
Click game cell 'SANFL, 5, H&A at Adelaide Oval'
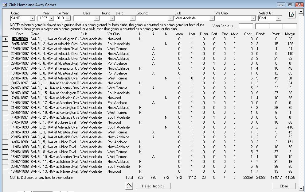pyautogui.click(x=54, y=59)
